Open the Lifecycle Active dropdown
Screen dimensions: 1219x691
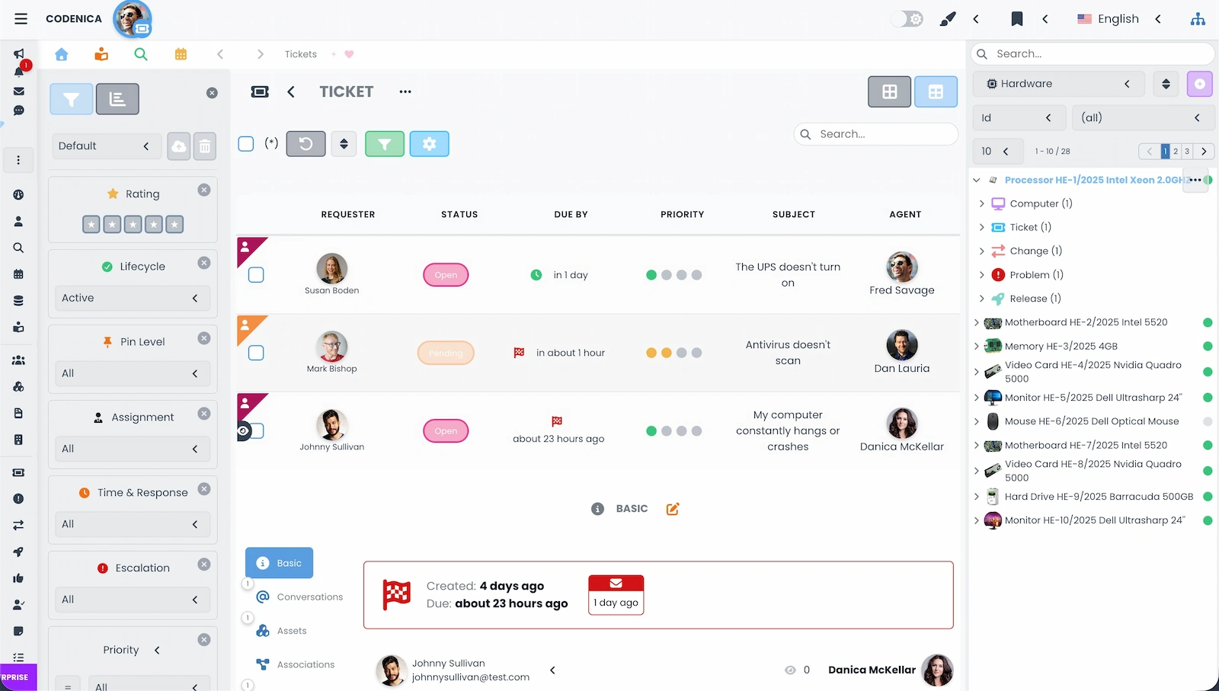132,298
